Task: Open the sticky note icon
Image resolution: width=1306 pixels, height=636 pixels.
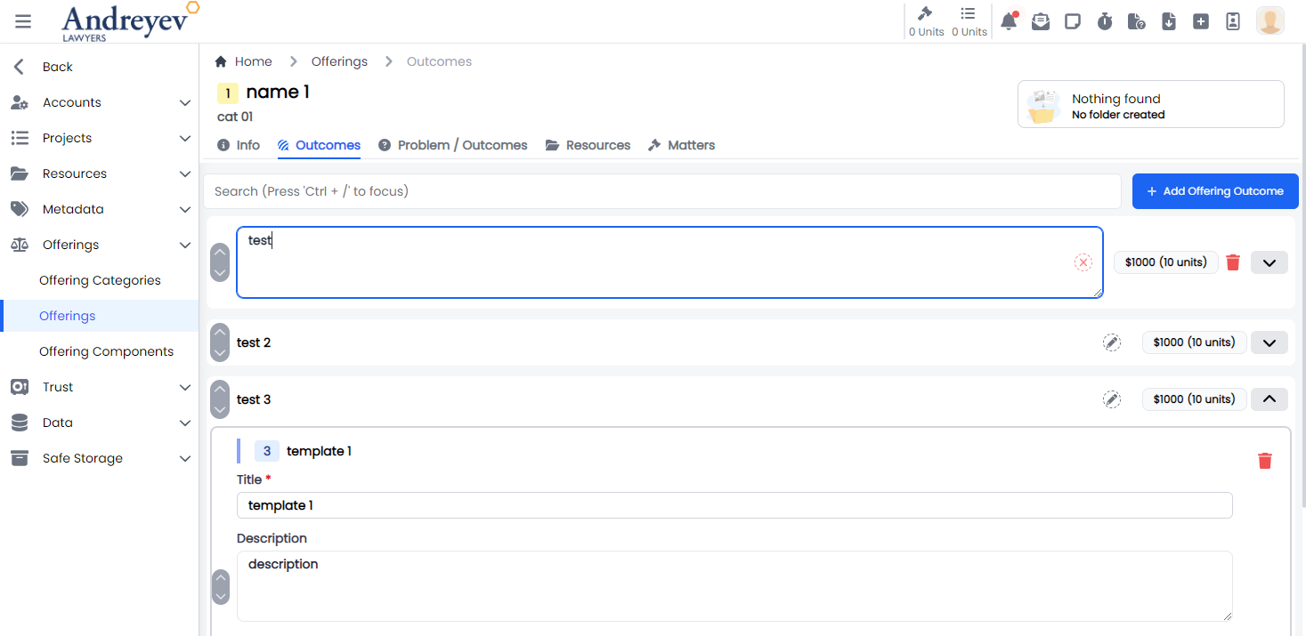Action: (1073, 21)
